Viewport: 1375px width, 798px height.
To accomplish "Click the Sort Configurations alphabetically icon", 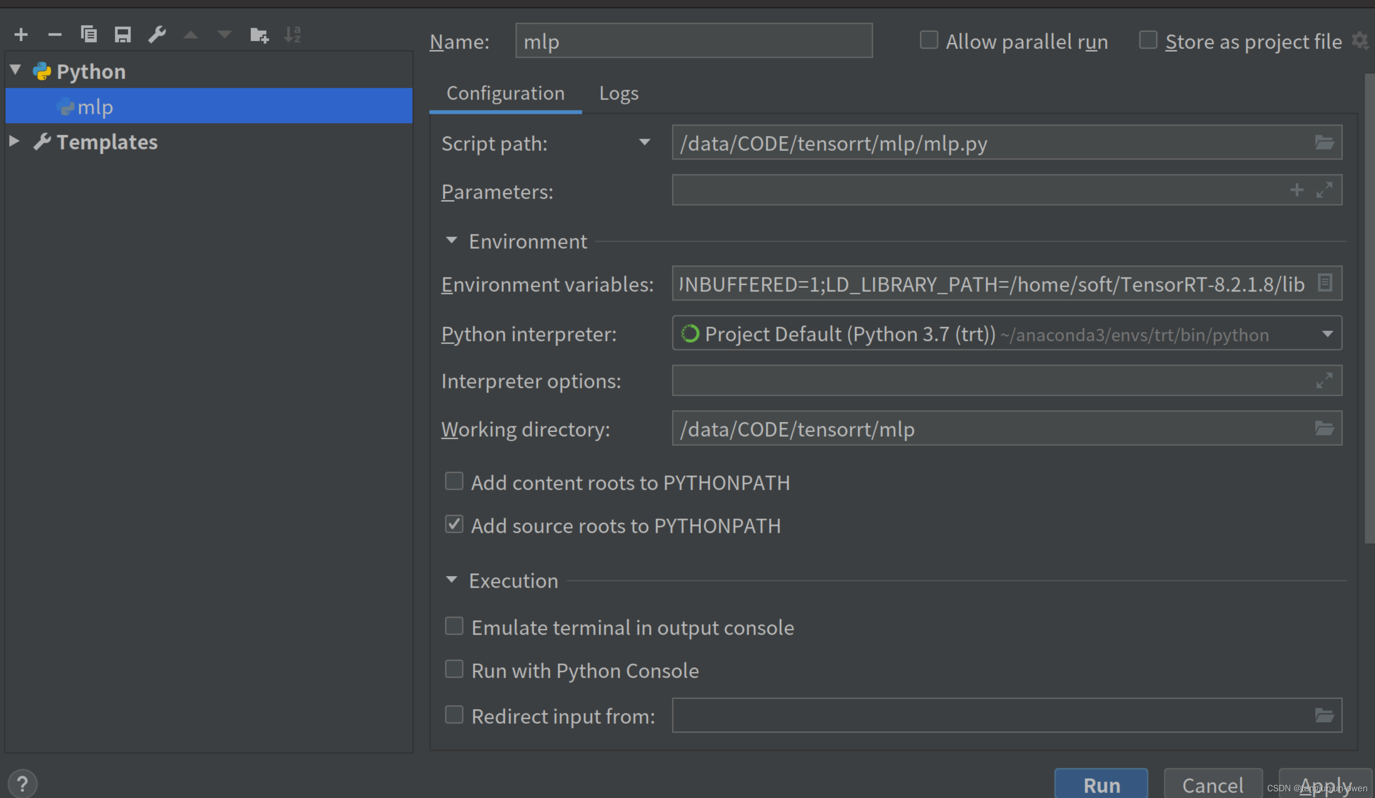I will (293, 35).
